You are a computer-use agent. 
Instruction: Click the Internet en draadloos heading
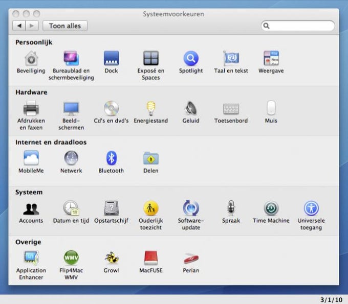pos(51,142)
